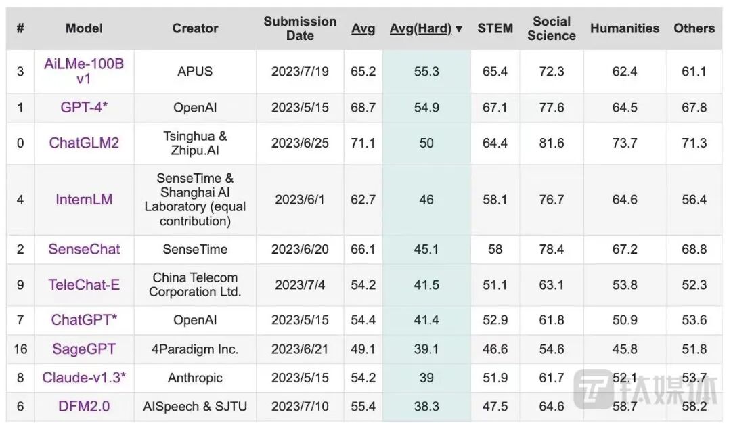Click the Model column header
This screenshot has height=423, width=731.
tap(84, 28)
